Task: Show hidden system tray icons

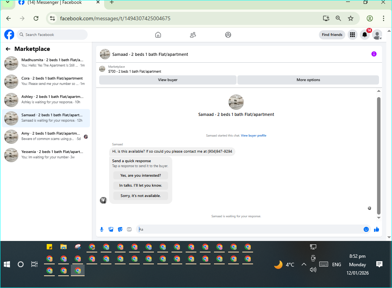Action: (x=304, y=264)
